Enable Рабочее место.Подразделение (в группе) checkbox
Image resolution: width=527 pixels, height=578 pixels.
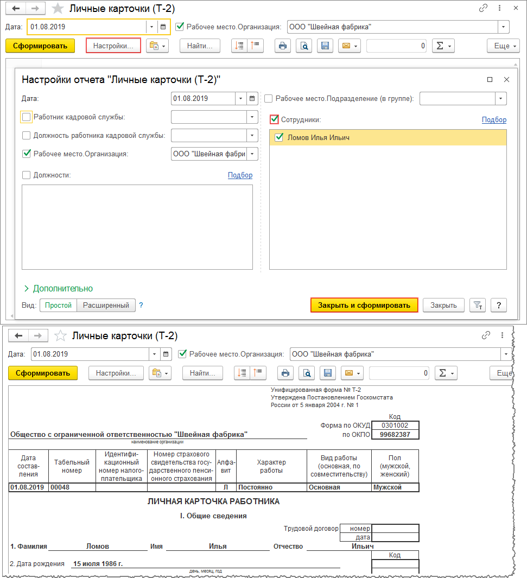point(269,98)
